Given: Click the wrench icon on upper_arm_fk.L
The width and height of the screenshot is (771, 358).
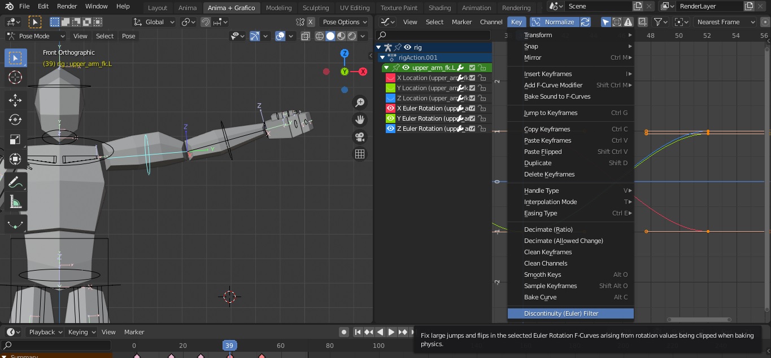Looking at the screenshot, I should [460, 68].
